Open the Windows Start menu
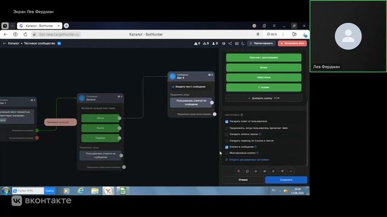 pos(5,190)
